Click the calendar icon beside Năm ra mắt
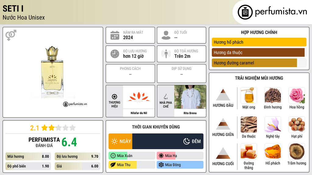This screenshot has width=312, height=175. (x=115, y=35)
